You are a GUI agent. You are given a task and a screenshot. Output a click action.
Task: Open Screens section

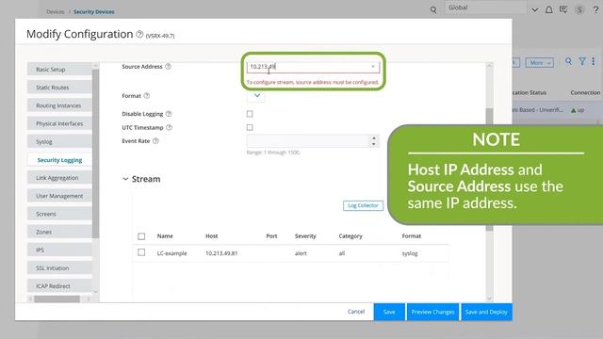coord(59,214)
